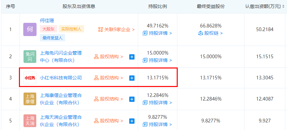Expand plus button for 上海天湍 row
This screenshot has height=130, width=287.
click(x=132, y=121)
